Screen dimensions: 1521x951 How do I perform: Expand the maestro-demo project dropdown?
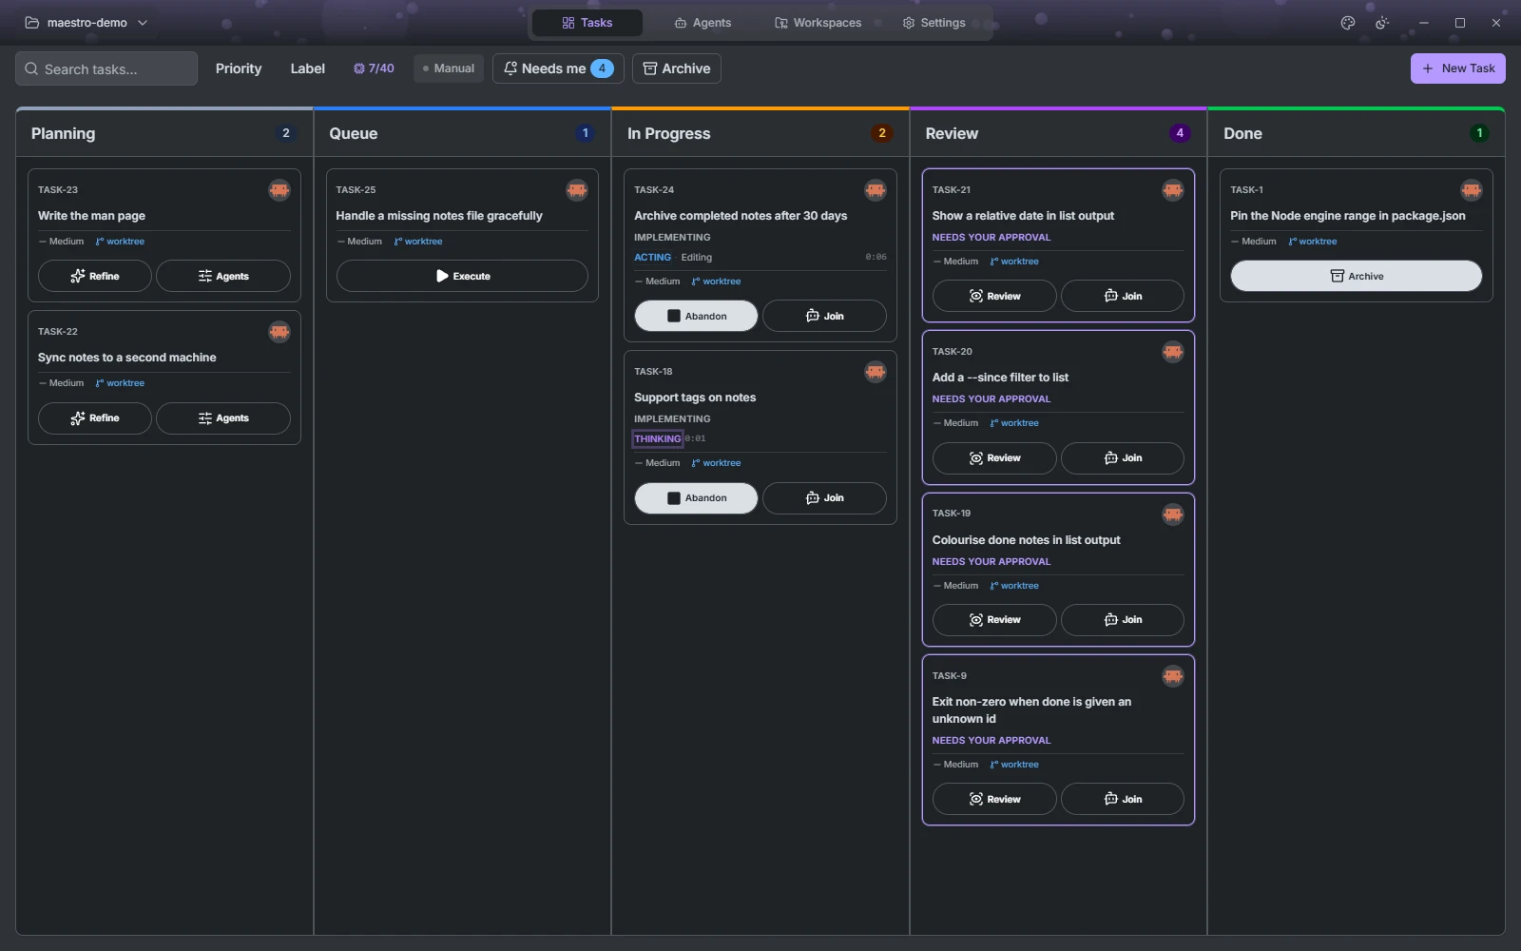coord(86,23)
